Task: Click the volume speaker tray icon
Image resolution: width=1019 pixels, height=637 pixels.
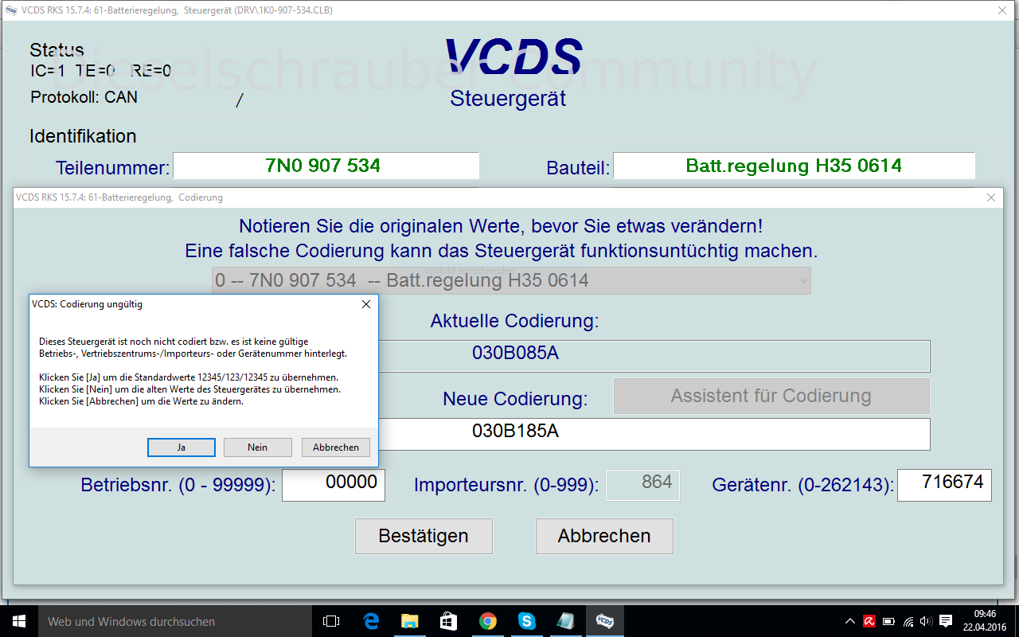Action: click(x=926, y=621)
